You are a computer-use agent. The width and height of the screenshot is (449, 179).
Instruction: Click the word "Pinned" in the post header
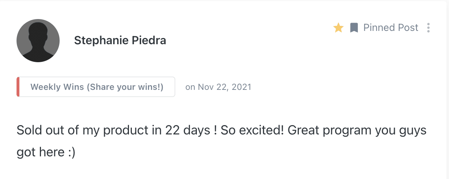click(x=376, y=28)
